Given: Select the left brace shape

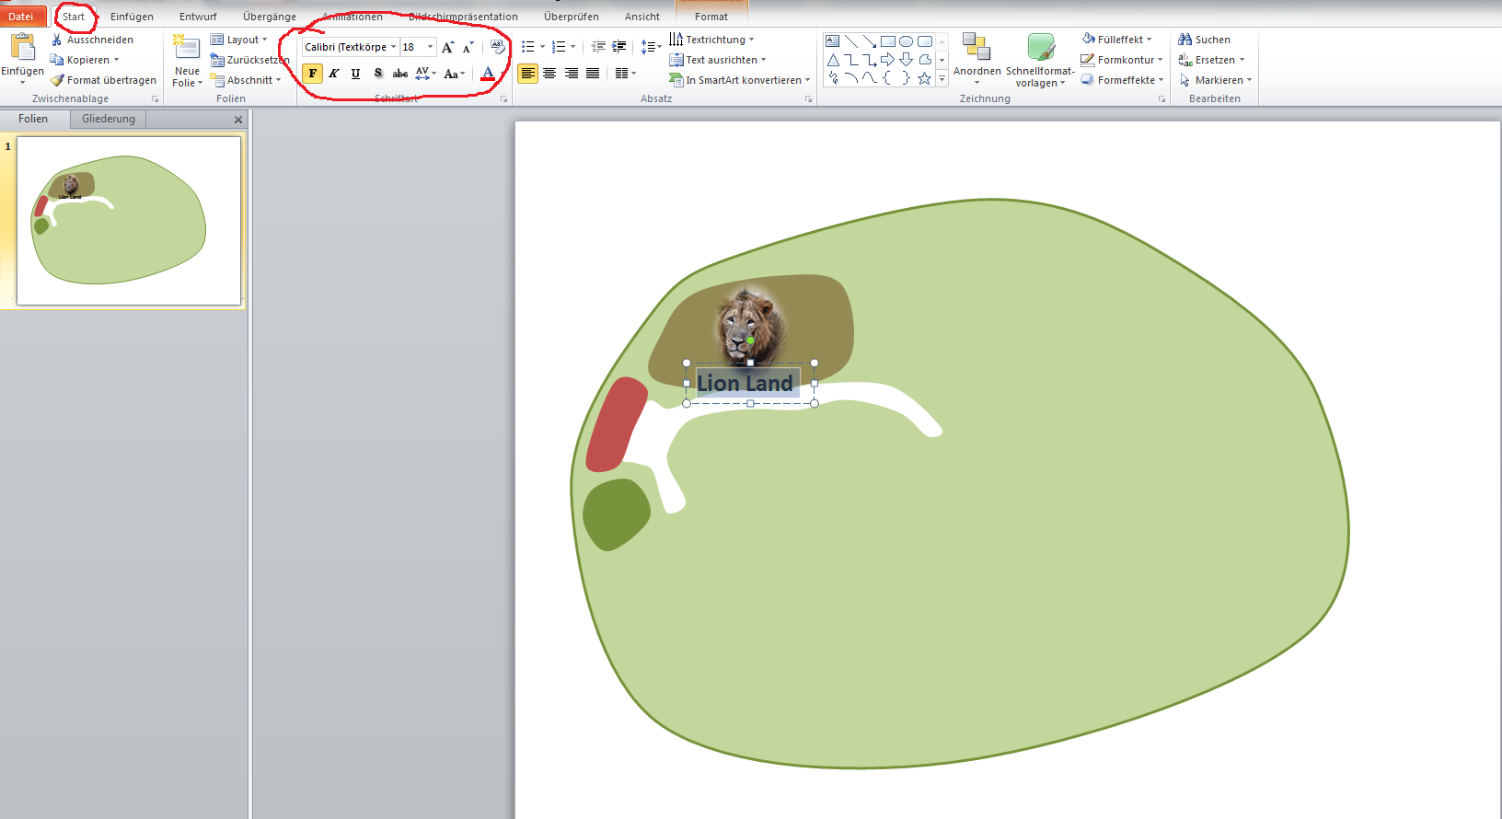Looking at the screenshot, I should coord(888,78).
